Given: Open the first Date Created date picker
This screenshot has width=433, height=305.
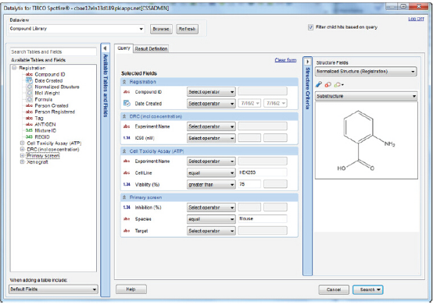Looking at the screenshot, I should [249, 103].
